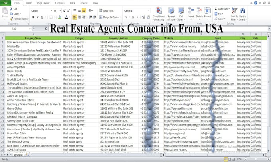
Task: Open Find & Select binoculars menu
Action: tap(243, 14)
